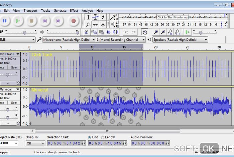Click the Paste icon in edit toolbar

[x=101, y=32]
